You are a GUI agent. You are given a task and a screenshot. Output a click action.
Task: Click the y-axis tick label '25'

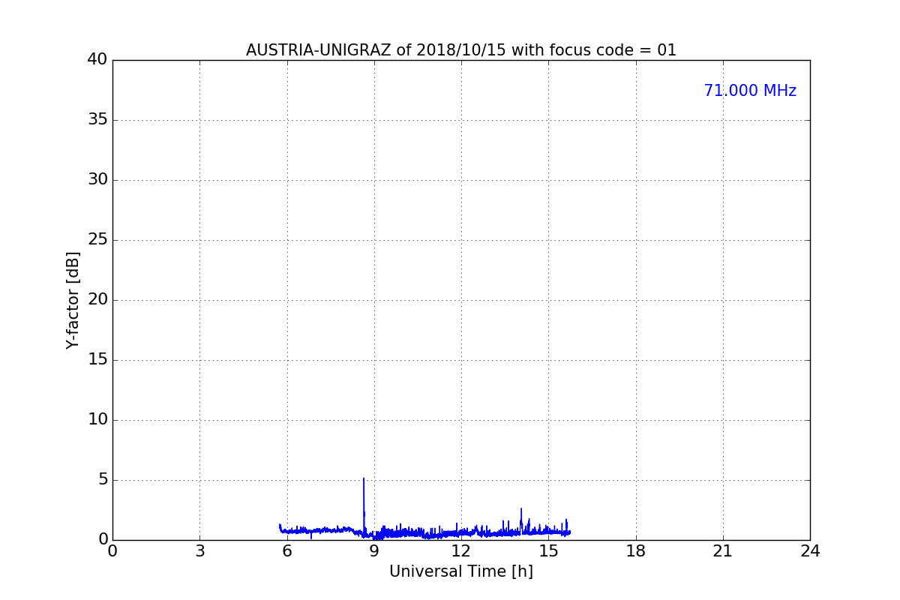[97, 240]
